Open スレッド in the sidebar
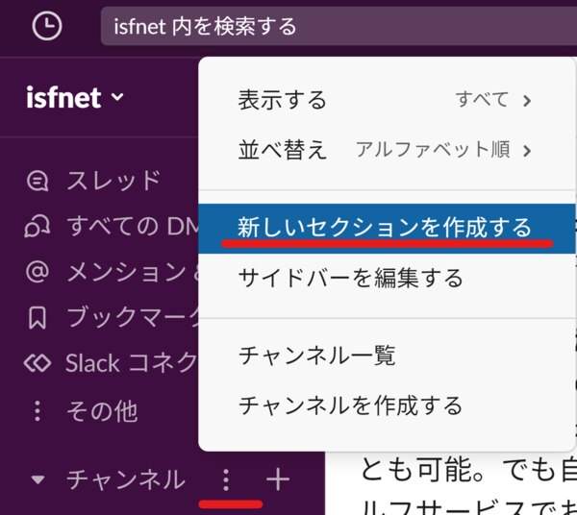The image size is (577, 515). [113, 181]
